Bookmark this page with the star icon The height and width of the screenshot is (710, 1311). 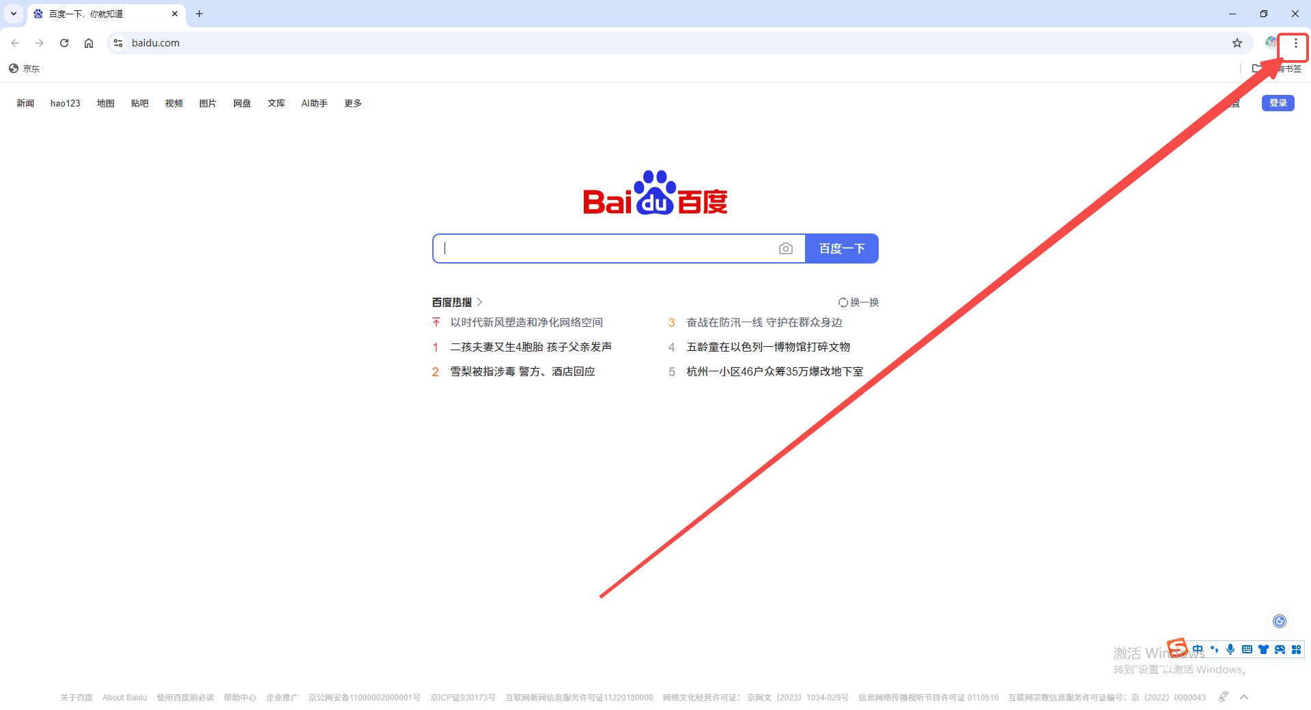pos(1237,43)
